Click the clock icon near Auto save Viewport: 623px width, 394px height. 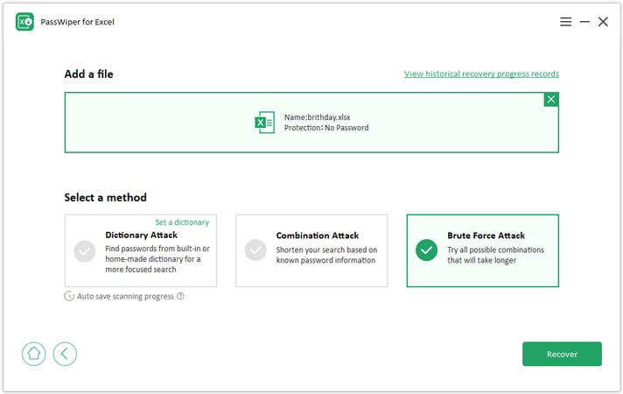click(x=69, y=296)
